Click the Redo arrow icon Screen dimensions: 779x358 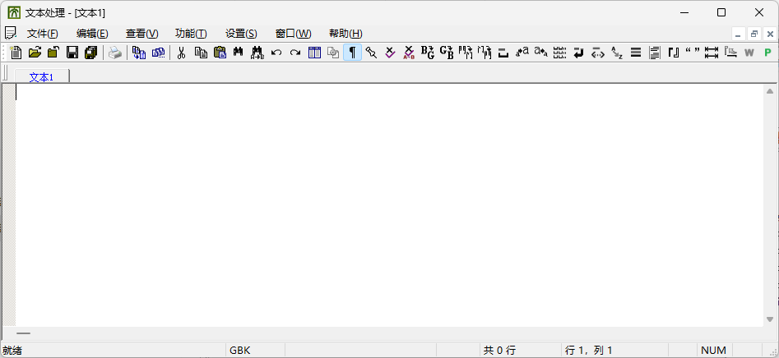click(295, 53)
